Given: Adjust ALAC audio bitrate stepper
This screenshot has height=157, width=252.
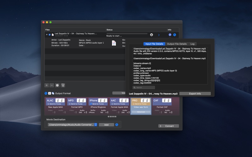Looking at the screenshot, I should (65, 112).
